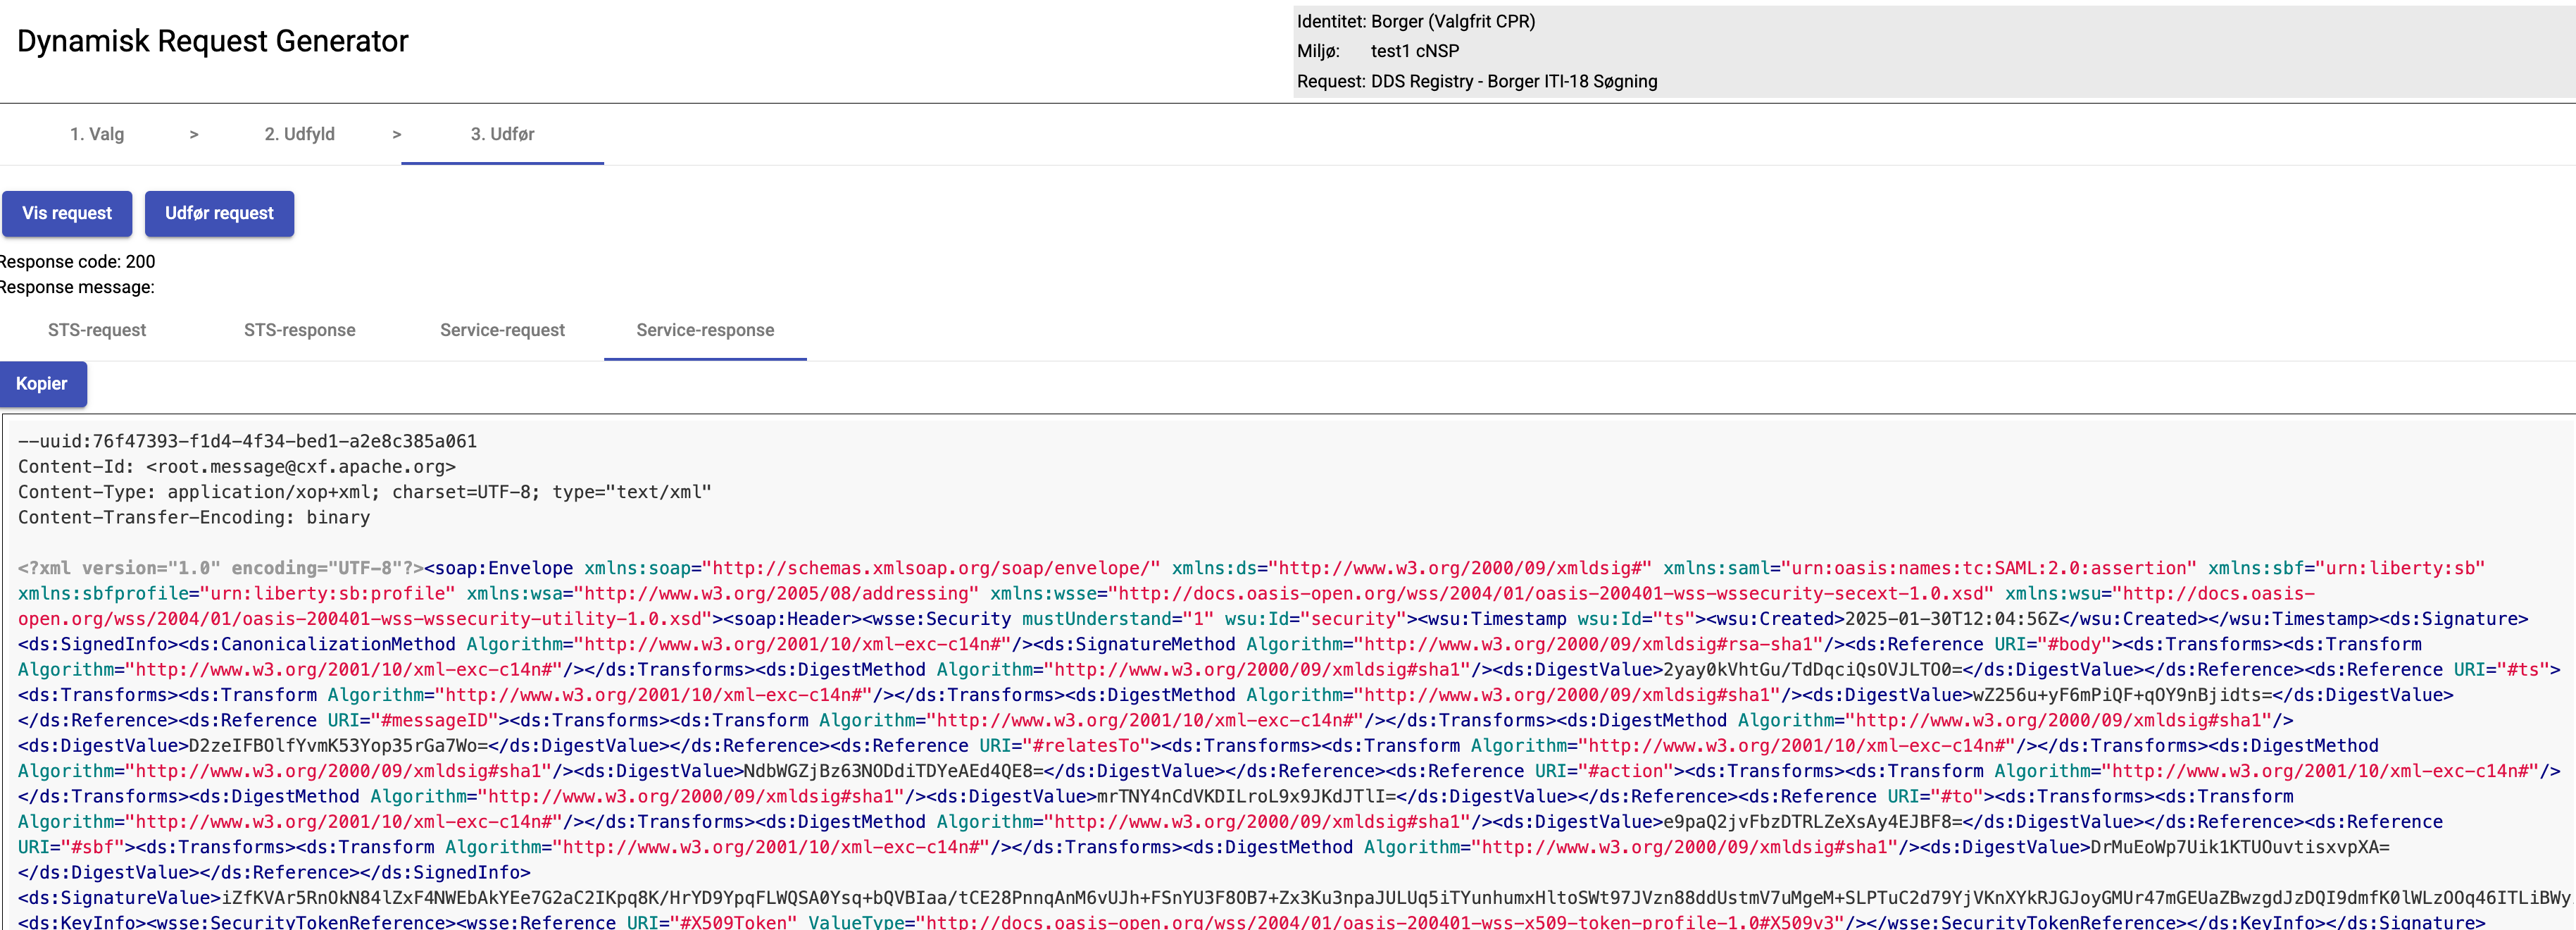
Task: Open the STS-request tab
Action: (x=97, y=330)
